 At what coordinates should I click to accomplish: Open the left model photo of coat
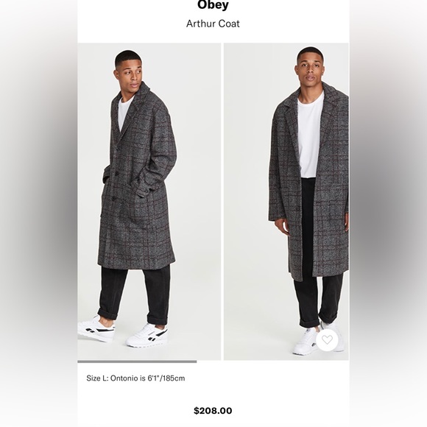pos(149,202)
